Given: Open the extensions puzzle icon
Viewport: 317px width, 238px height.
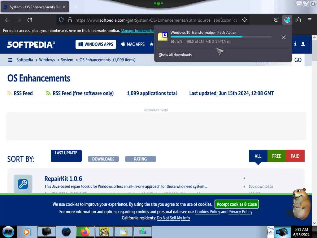Looking at the screenshot, I should (298, 20).
